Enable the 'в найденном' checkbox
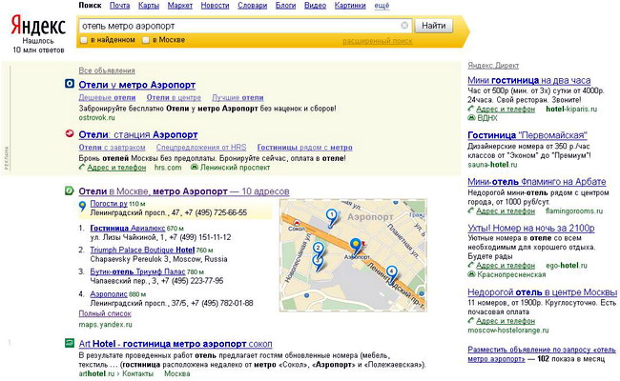Viewport: 620px width, 381px height. 83,40
